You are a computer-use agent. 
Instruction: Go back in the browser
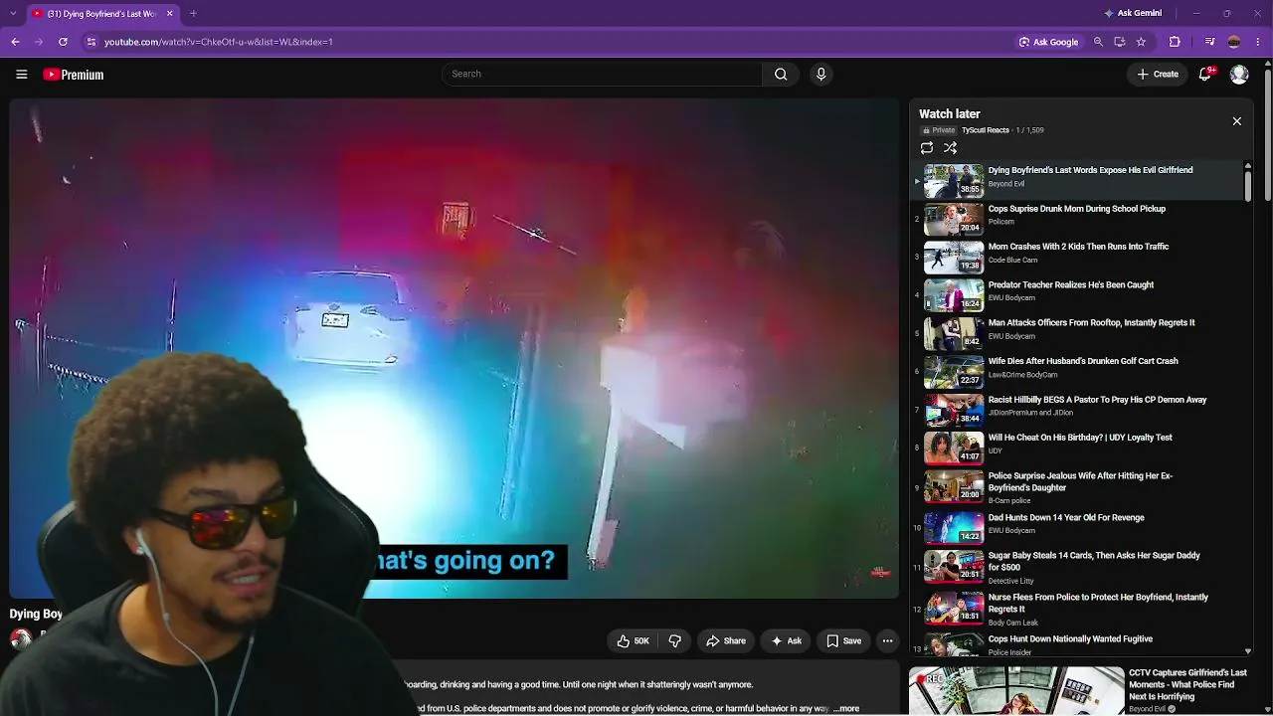pyautogui.click(x=15, y=42)
